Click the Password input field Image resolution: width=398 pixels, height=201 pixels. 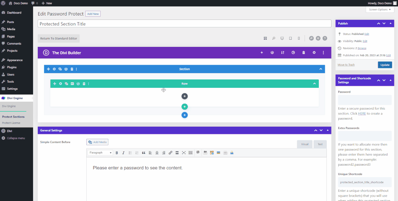tap(365, 100)
